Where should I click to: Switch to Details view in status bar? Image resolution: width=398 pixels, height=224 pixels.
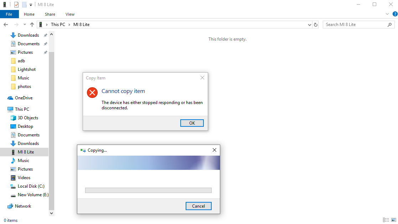point(386,220)
